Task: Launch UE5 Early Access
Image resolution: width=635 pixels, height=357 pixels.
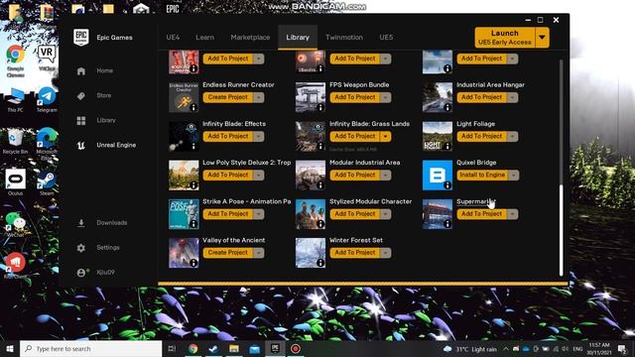Action: tap(505, 38)
